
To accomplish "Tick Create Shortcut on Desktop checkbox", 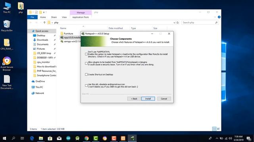I will 86,75.
